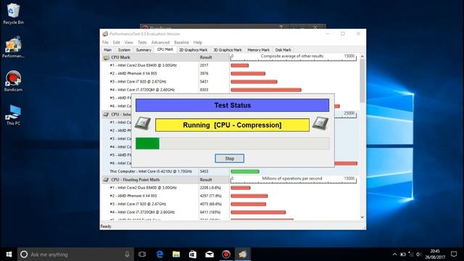Screen dimensions: 464x261
Task: Open the Store from the taskbar
Action: tap(193, 254)
